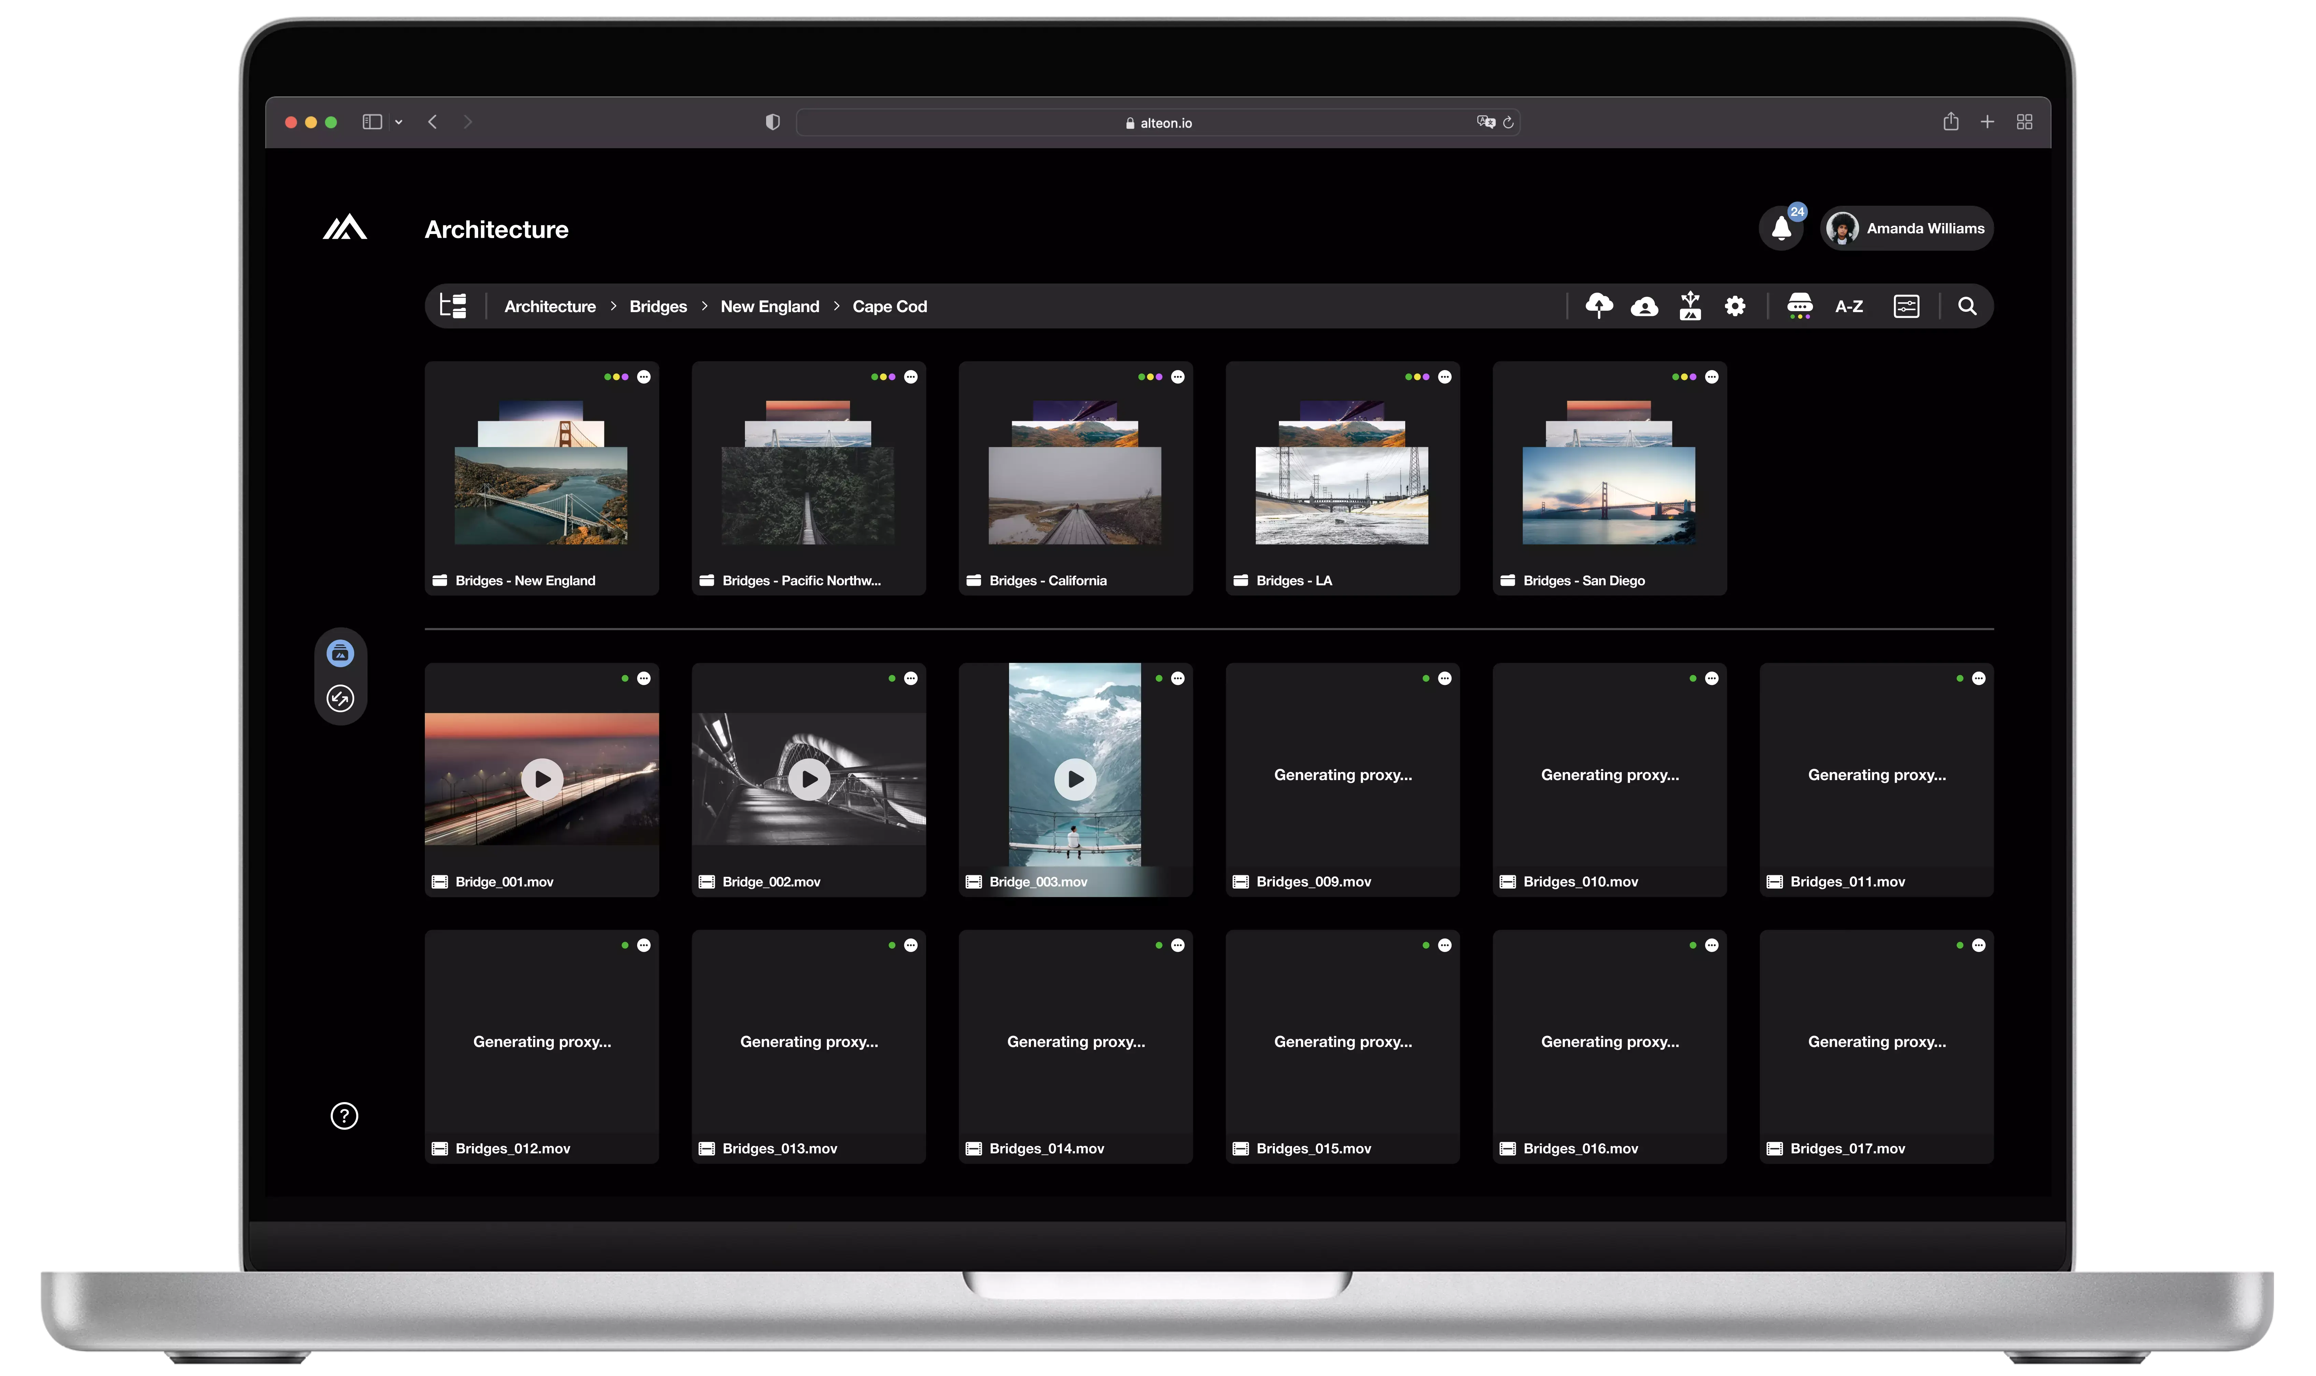The image size is (2316, 1376).
Task: Click the help question mark icon
Action: pos(344,1115)
